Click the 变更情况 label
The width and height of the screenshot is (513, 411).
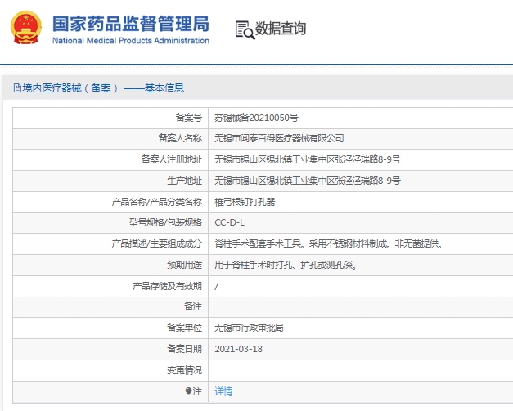point(185,370)
